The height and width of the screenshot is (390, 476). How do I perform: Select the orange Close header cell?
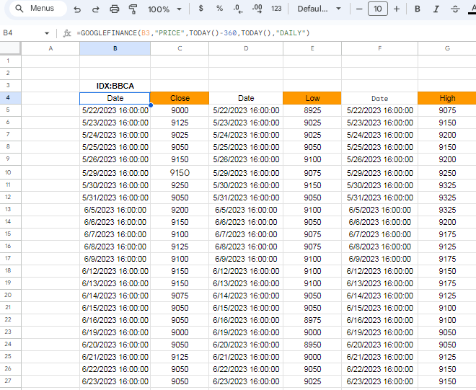(x=180, y=98)
